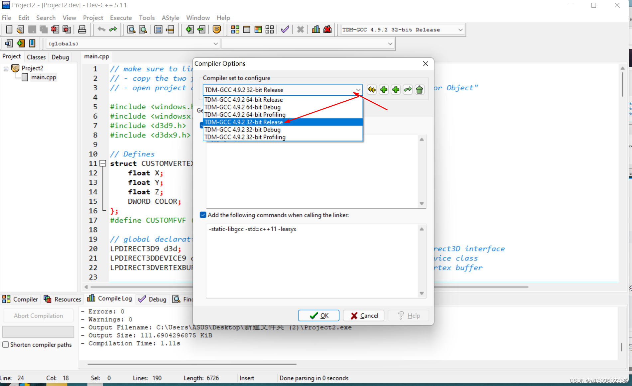Click the Save toolbar icon
The height and width of the screenshot is (386, 632).
(32, 30)
